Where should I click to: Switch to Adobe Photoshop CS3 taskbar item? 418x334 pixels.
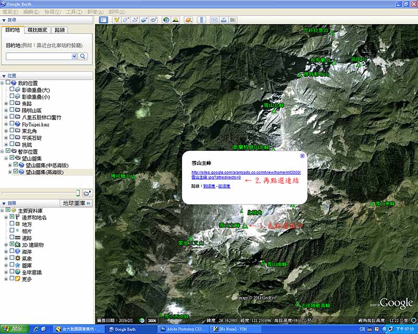[184, 329]
